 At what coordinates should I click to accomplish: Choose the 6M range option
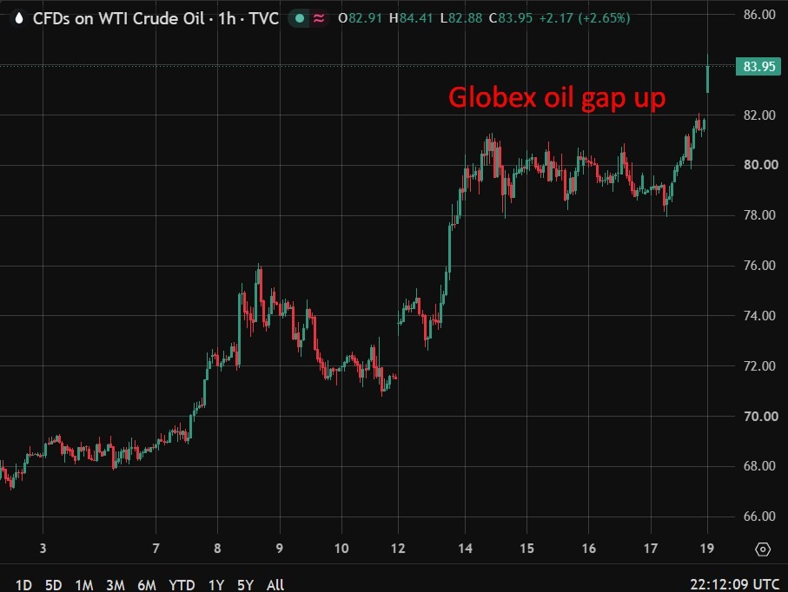pos(147,585)
